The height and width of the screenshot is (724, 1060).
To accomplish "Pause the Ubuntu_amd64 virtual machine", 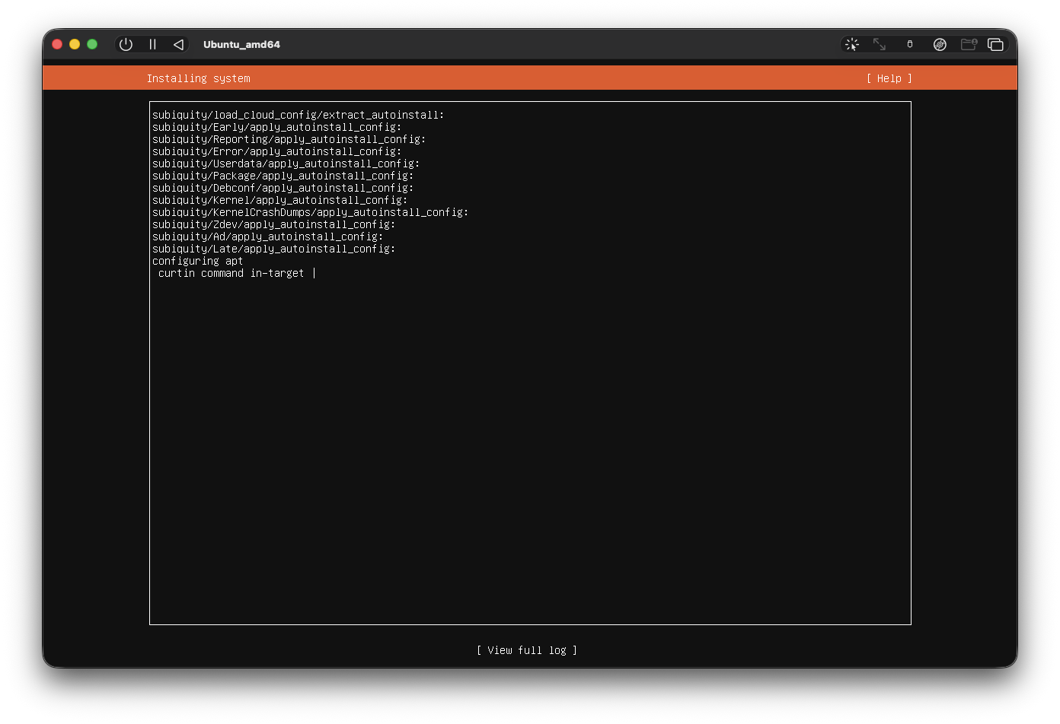I will point(152,44).
